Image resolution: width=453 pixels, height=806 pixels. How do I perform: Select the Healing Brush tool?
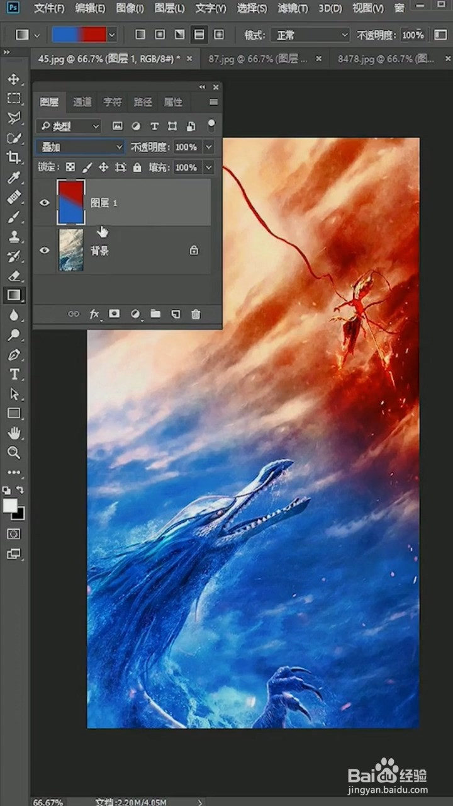click(x=14, y=197)
